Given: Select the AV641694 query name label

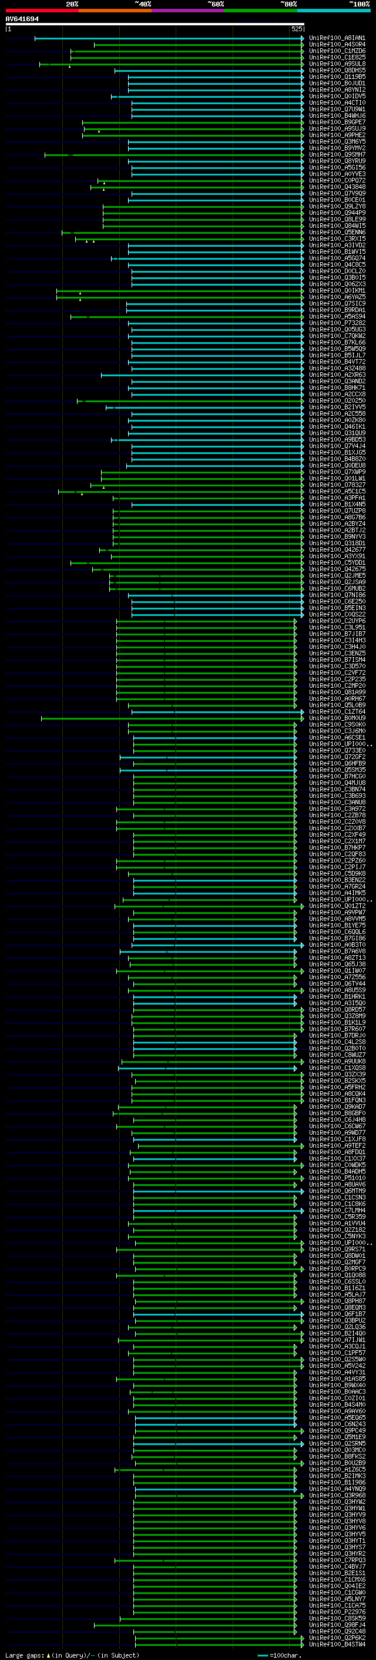Looking at the screenshot, I should point(22,19).
